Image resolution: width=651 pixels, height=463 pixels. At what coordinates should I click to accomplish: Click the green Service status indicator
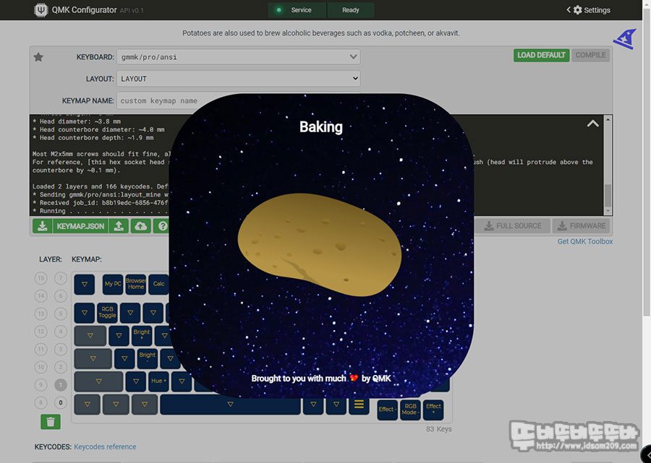pos(279,10)
